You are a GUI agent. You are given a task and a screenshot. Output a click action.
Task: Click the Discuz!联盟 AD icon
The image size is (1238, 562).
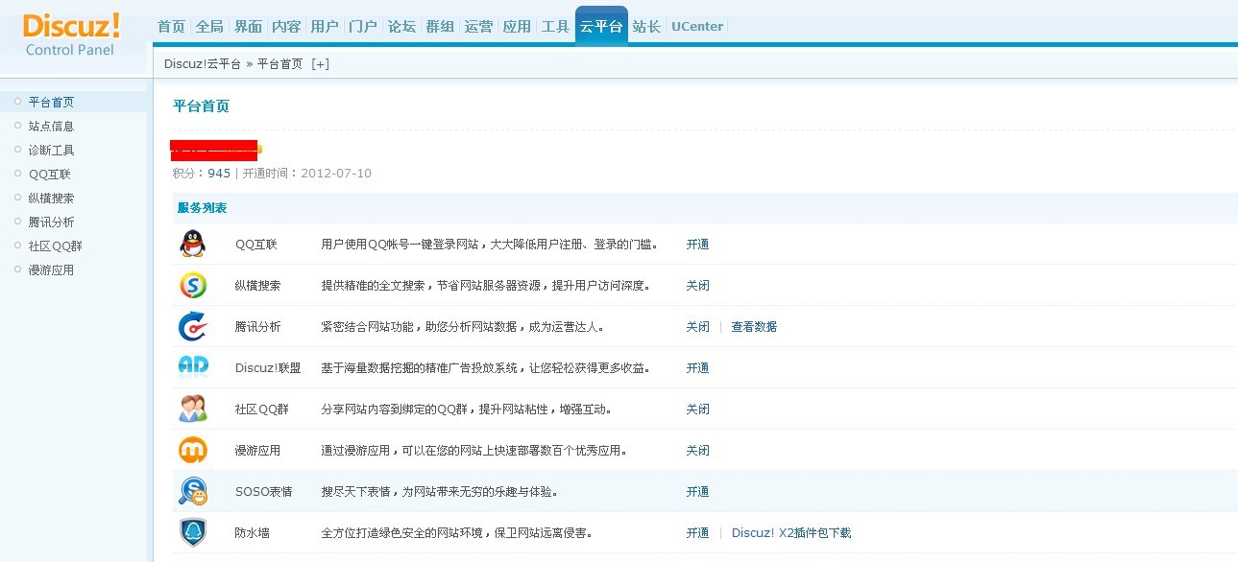(192, 367)
